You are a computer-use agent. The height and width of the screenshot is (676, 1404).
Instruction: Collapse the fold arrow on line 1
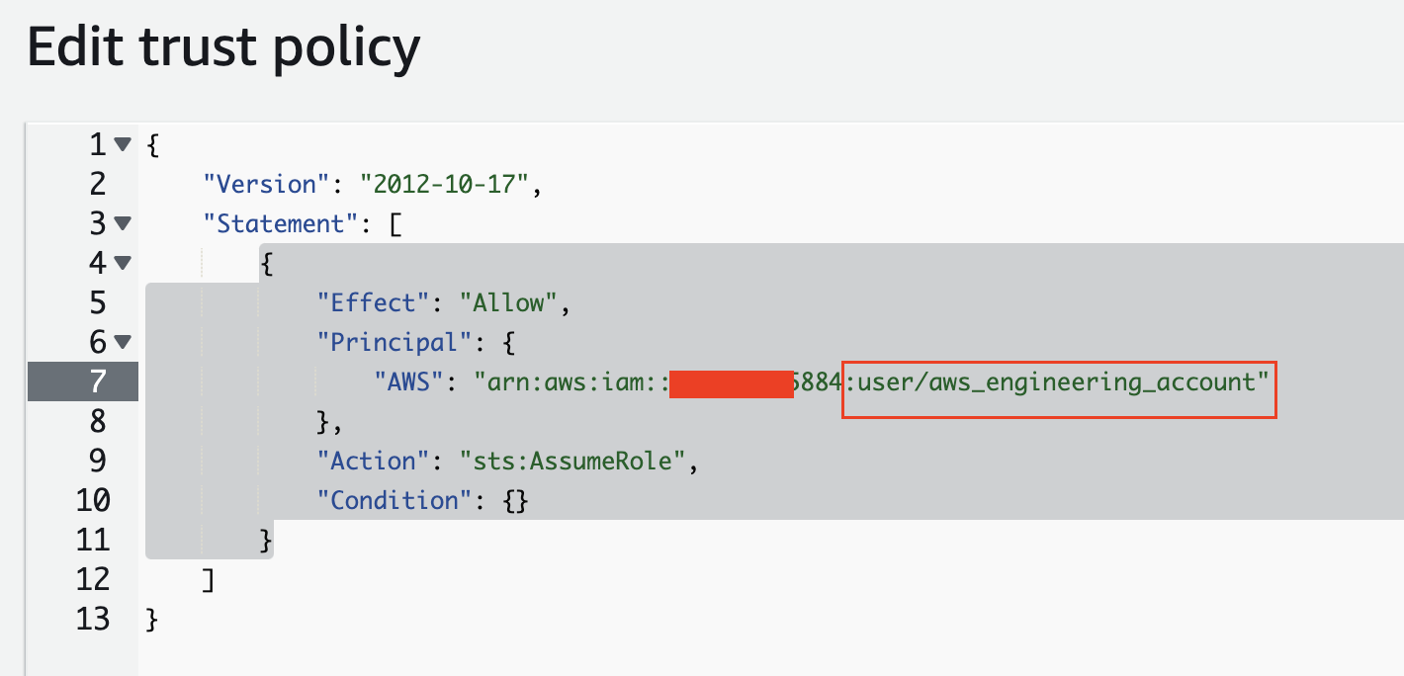coord(123,144)
